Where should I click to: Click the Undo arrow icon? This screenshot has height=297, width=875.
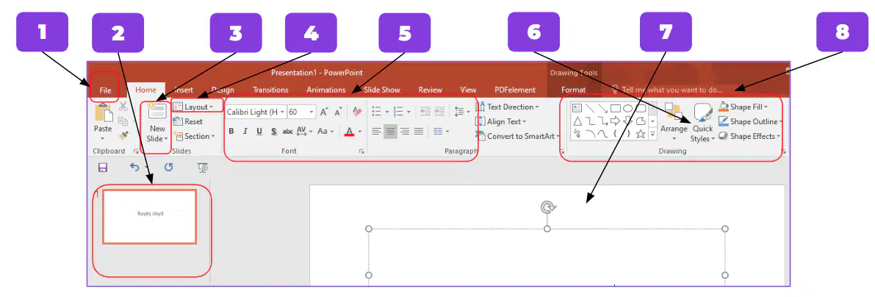tap(134, 167)
